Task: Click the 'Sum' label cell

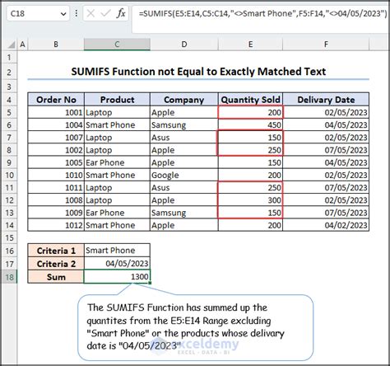Action: coord(56,277)
